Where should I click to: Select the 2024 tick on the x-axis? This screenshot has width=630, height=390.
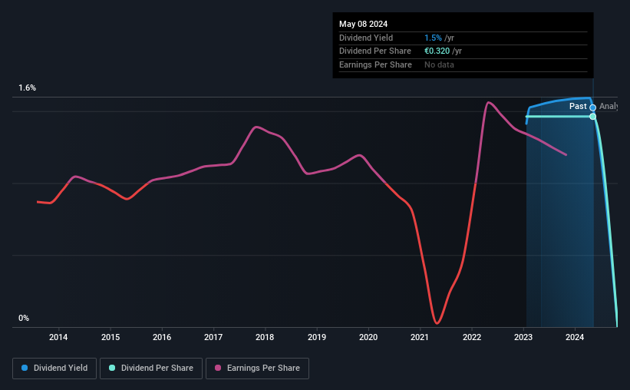[x=575, y=337]
